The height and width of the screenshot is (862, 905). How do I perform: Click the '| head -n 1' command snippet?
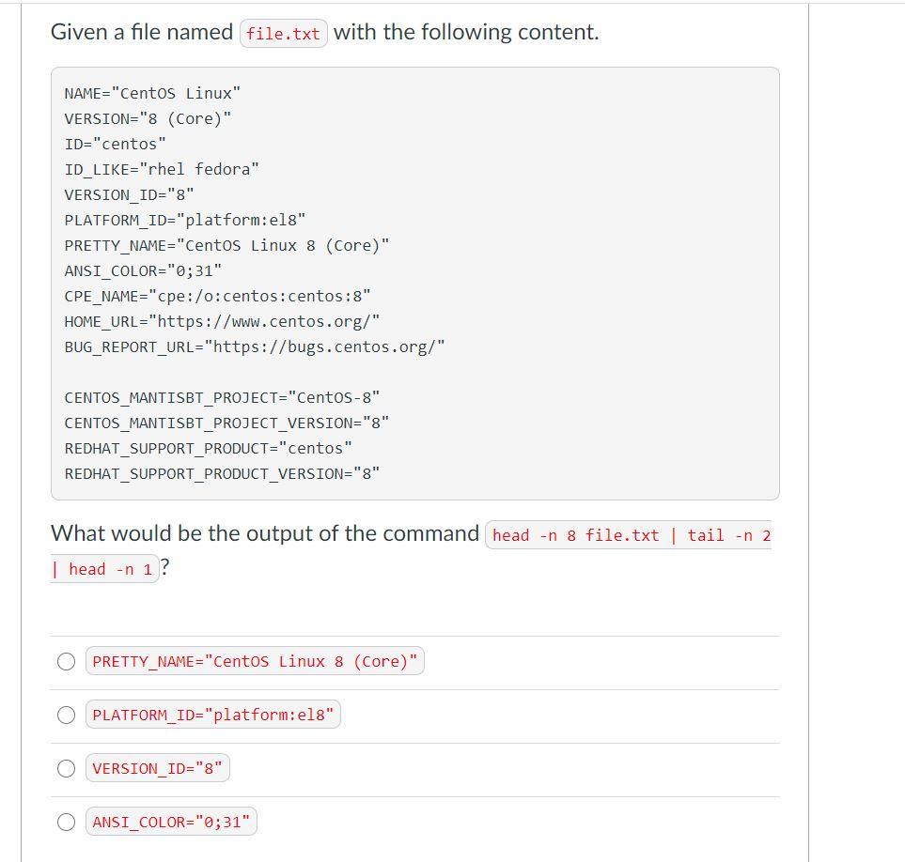[x=104, y=569]
